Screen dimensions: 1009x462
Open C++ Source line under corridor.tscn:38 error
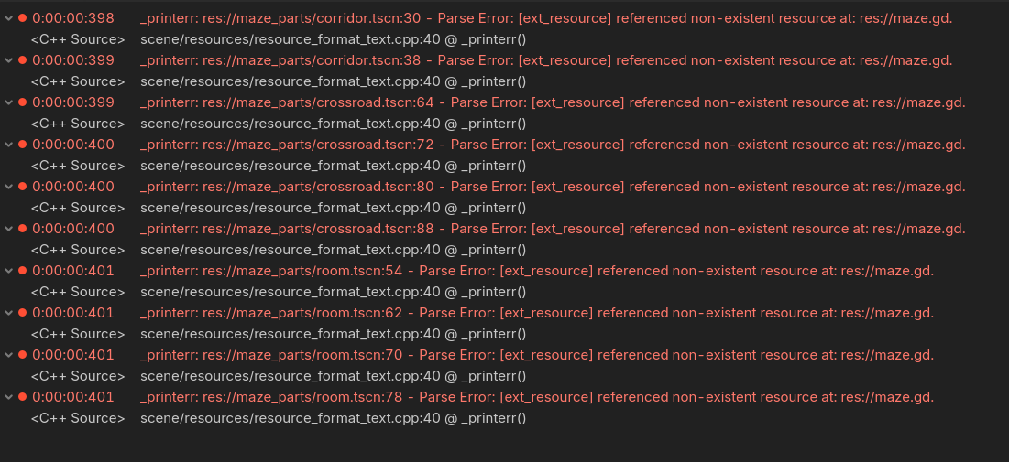coord(78,81)
